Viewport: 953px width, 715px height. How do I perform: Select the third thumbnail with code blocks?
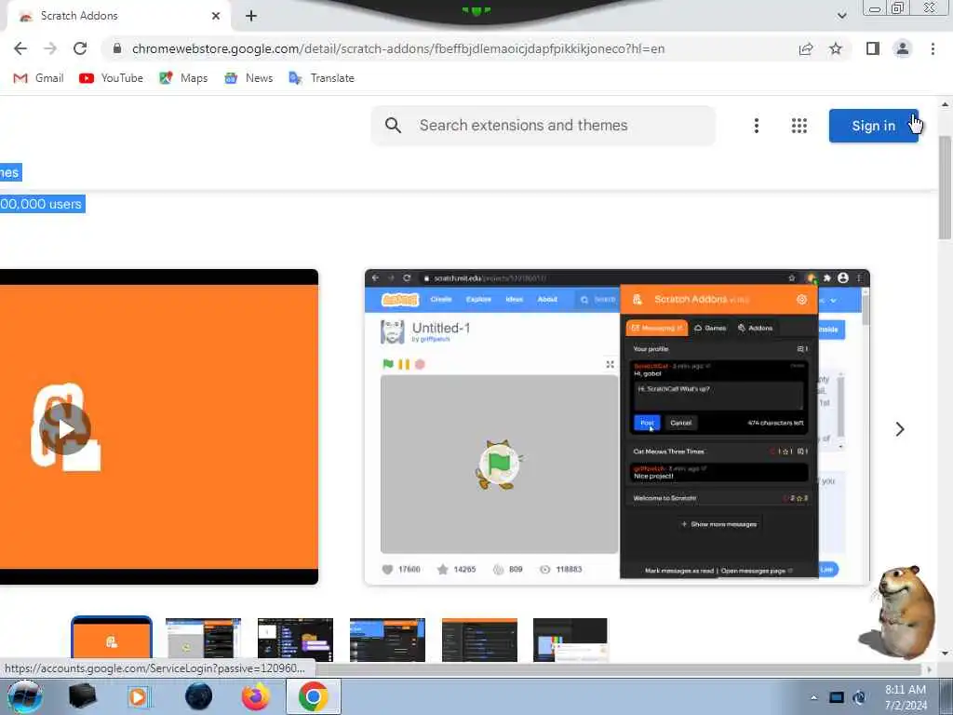click(x=295, y=640)
